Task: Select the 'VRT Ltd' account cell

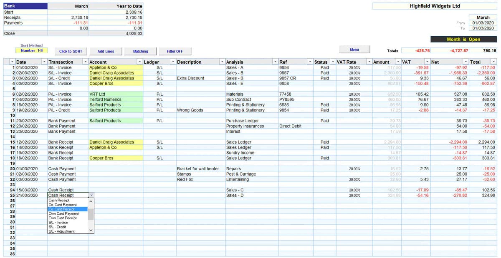Action: pos(116,94)
